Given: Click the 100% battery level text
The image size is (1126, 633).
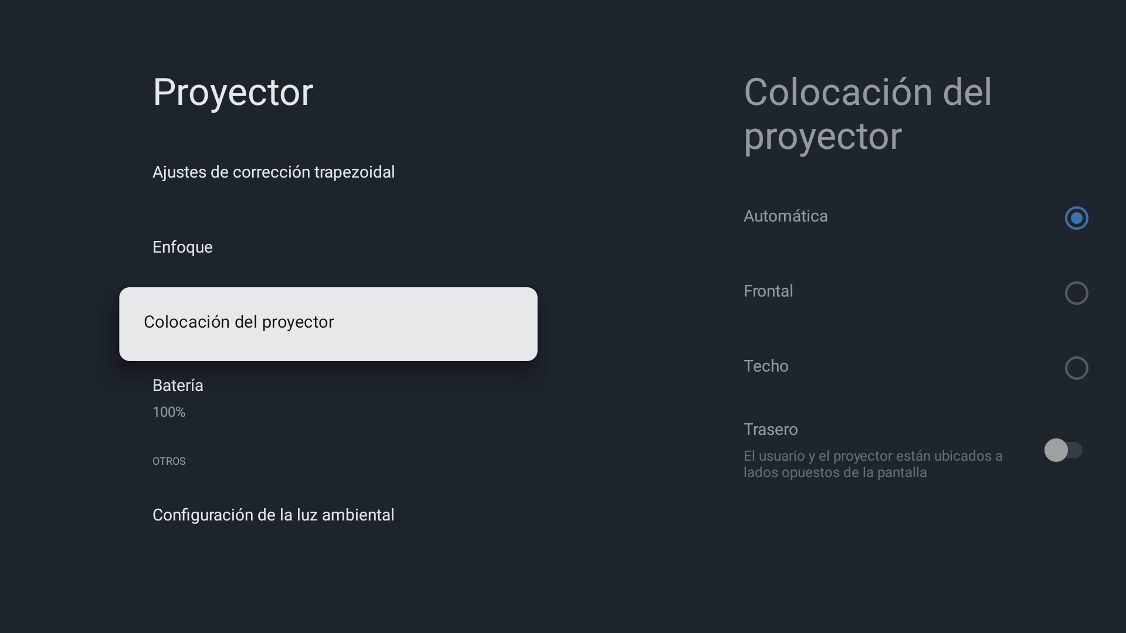Looking at the screenshot, I should click(x=169, y=413).
